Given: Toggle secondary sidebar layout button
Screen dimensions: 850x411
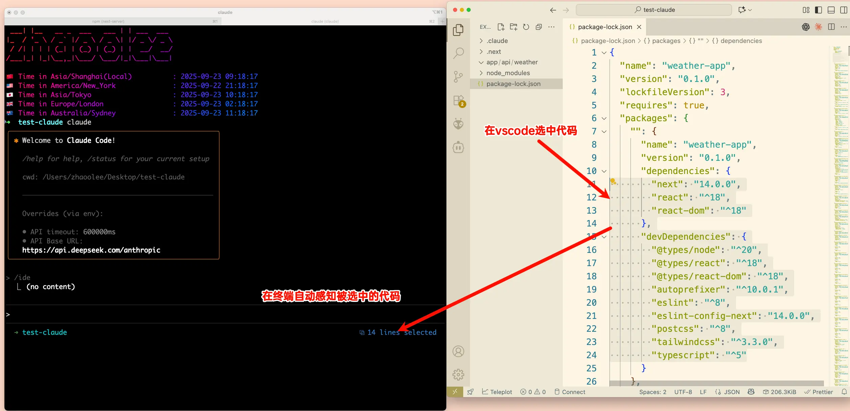Looking at the screenshot, I should (843, 10).
